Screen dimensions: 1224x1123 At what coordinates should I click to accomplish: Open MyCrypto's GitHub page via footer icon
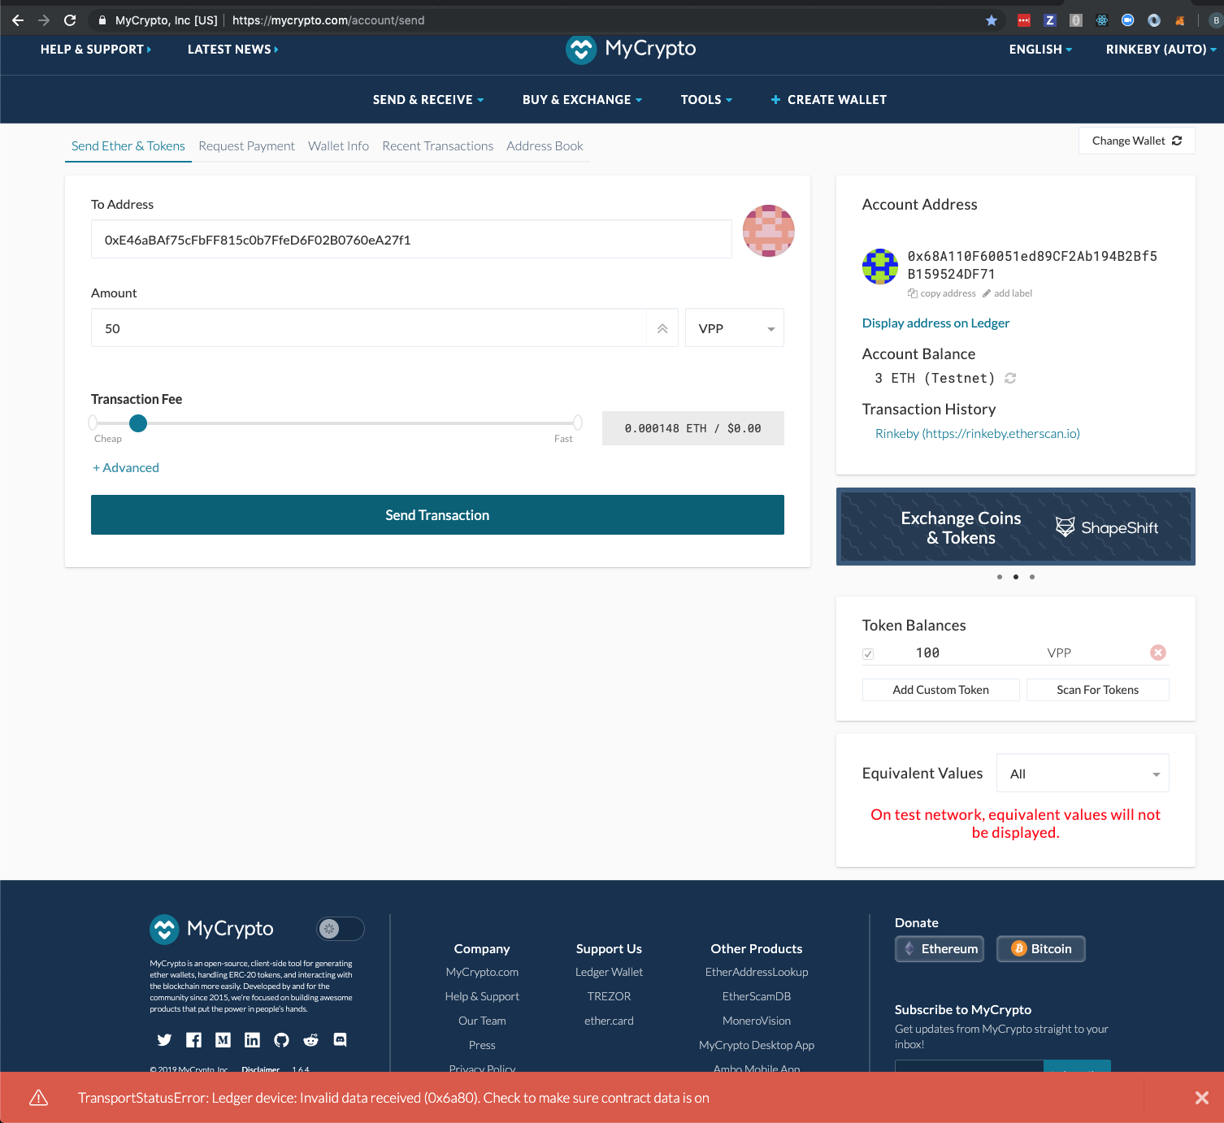tap(281, 1040)
